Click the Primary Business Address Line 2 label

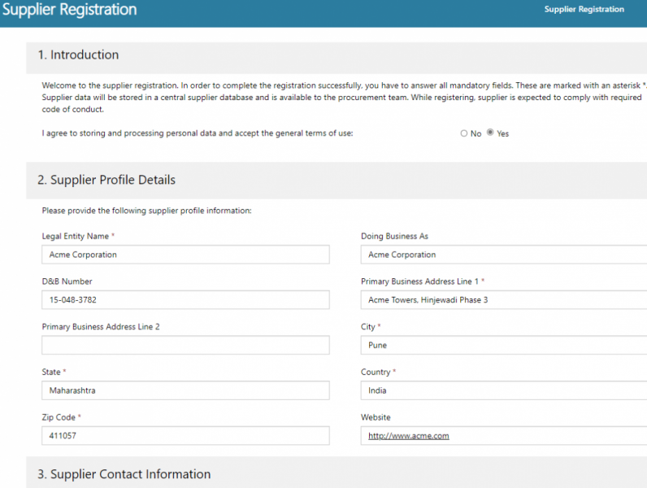click(x=101, y=327)
